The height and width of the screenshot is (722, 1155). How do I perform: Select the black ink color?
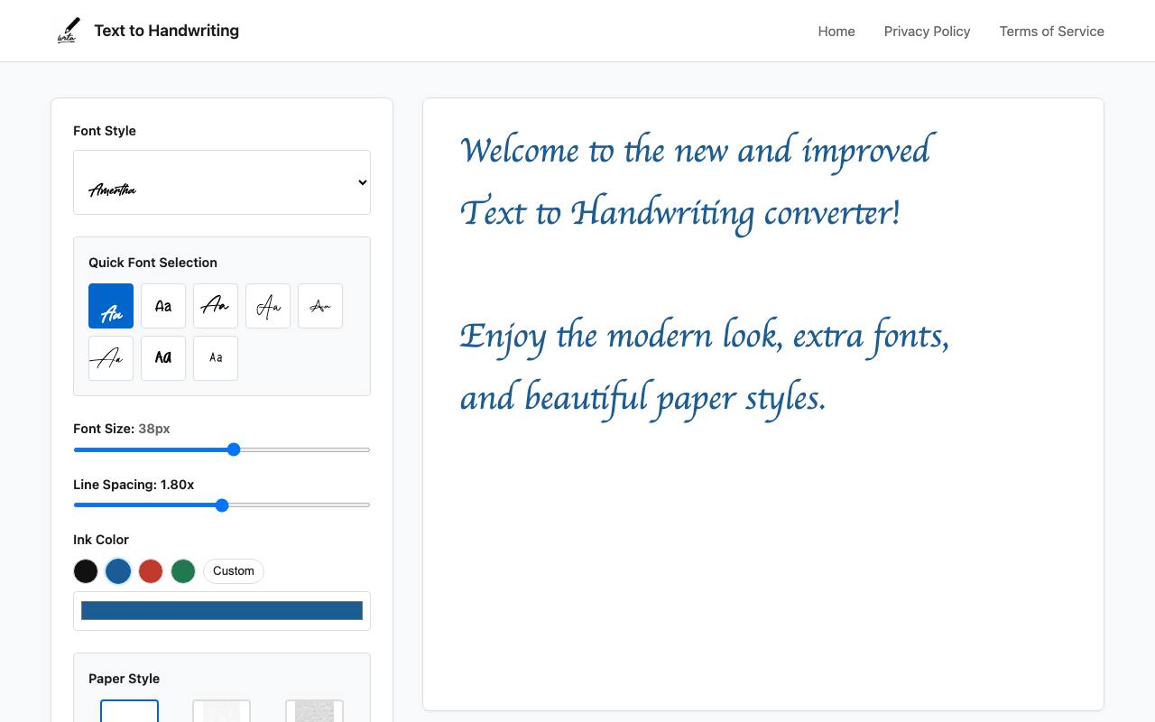pyautogui.click(x=86, y=570)
